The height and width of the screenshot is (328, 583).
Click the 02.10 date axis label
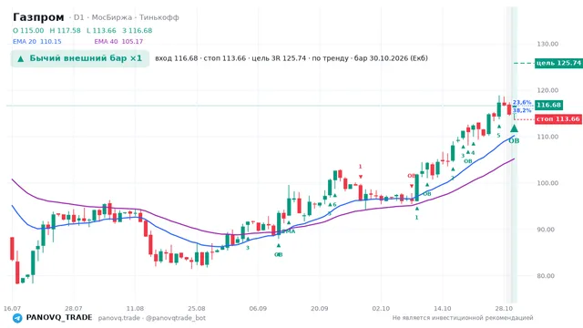pyautogui.click(x=381, y=309)
